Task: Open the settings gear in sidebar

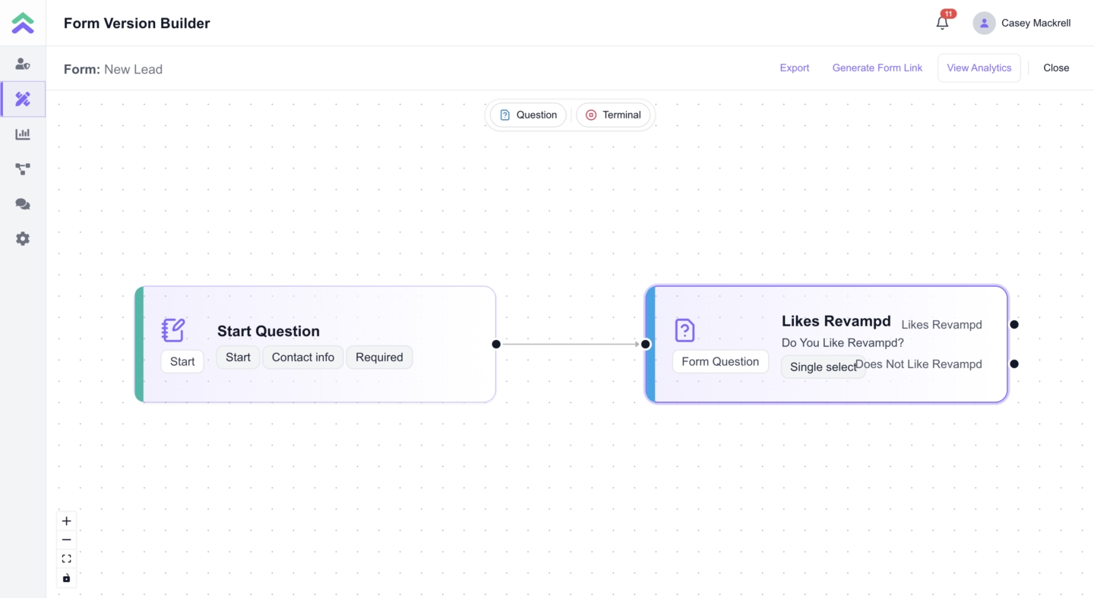Action: click(x=23, y=239)
